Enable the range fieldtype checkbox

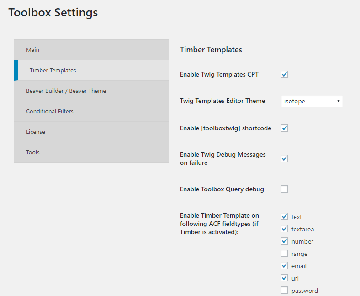tap(284, 254)
